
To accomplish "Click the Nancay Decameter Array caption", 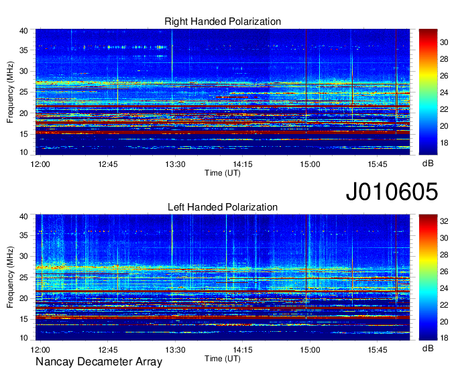I will [x=99, y=362].
